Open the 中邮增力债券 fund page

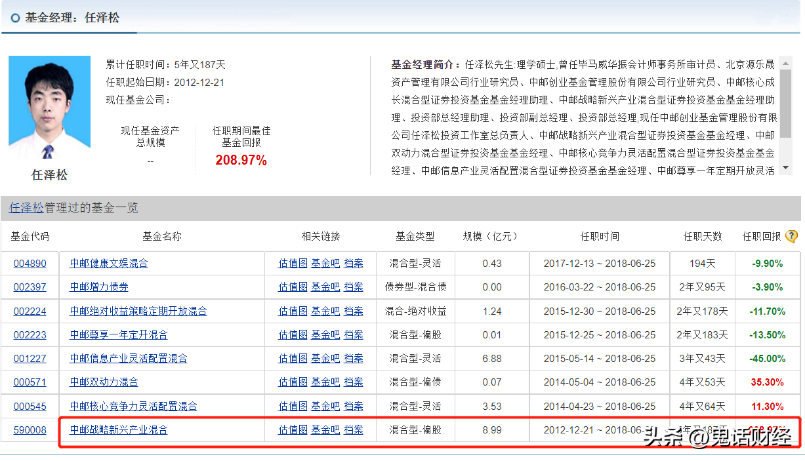pyautogui.click(x=99, y=287)
